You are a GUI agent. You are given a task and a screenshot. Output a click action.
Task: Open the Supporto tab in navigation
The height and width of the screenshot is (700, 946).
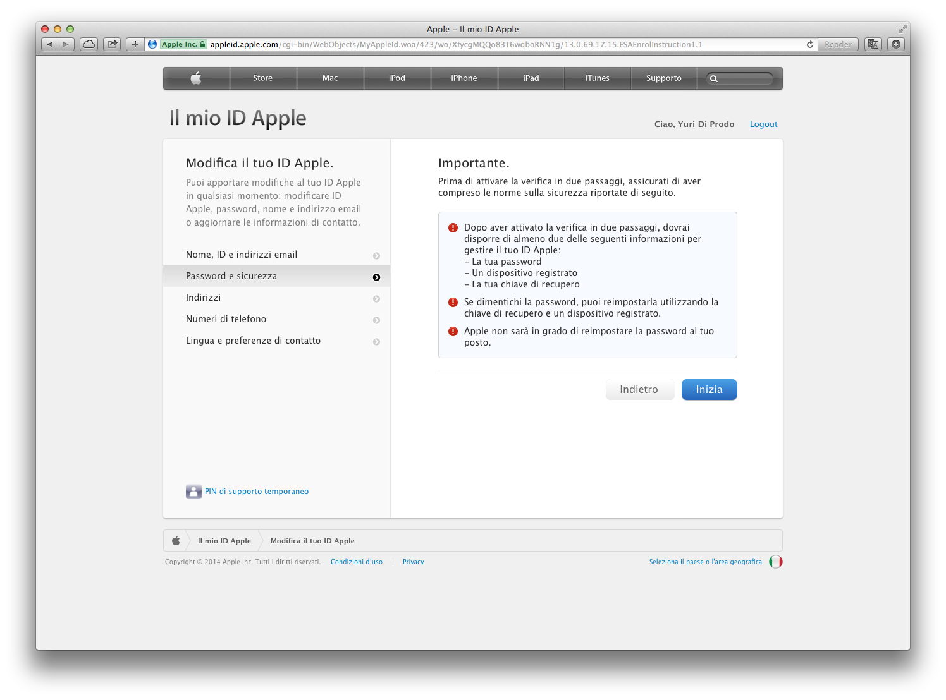coord(664,78)
